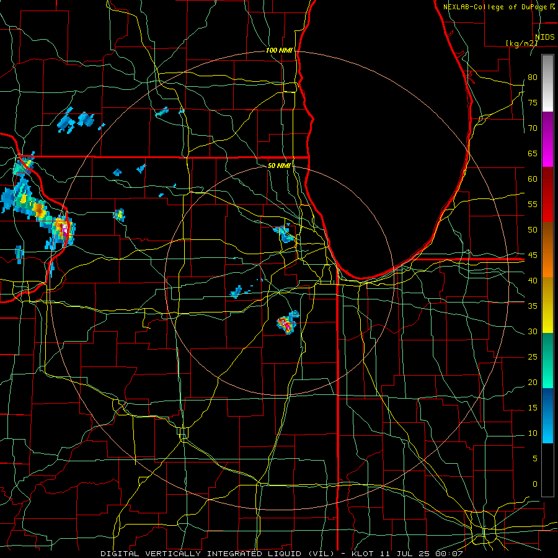
Task: Click the red segment of the color scale
Action: coord(547,194)
